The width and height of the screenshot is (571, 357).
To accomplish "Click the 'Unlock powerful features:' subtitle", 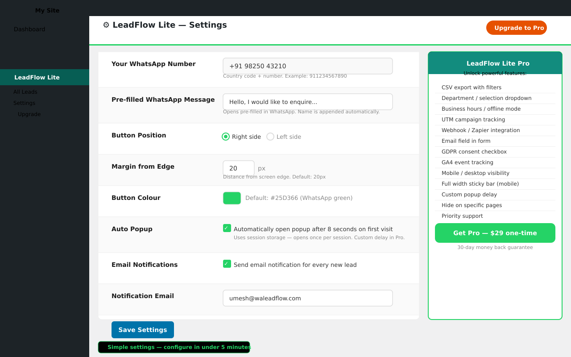I will [495, 73].
